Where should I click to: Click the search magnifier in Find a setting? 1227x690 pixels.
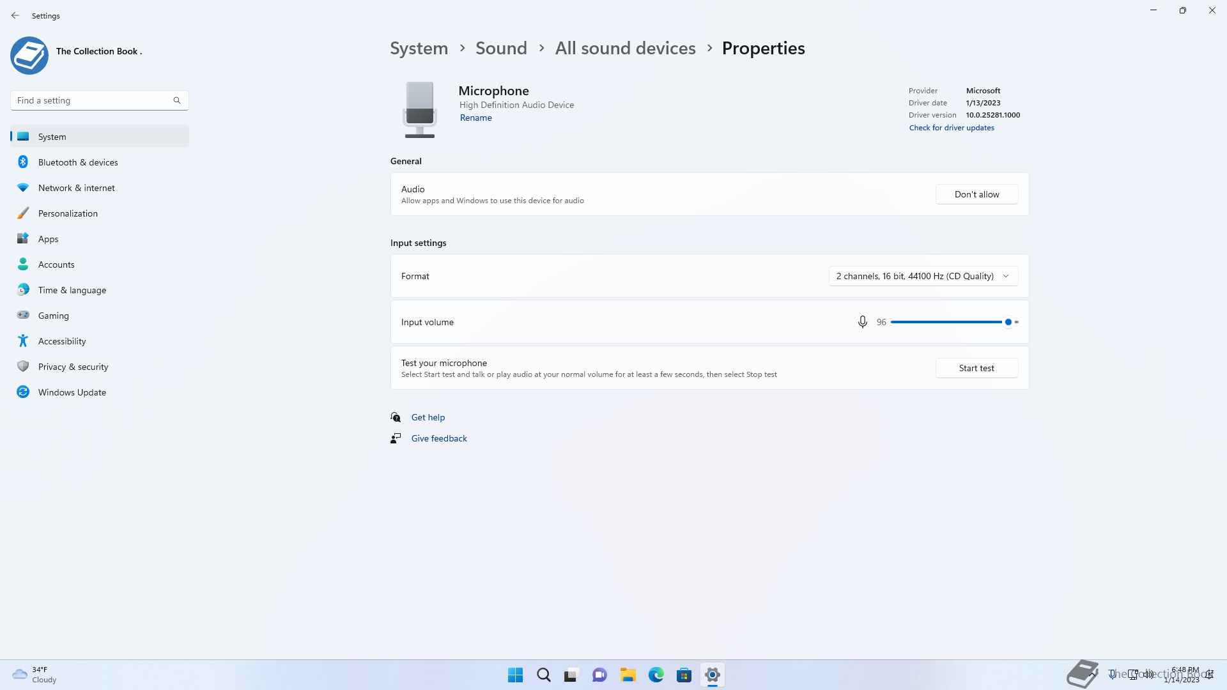177,100
